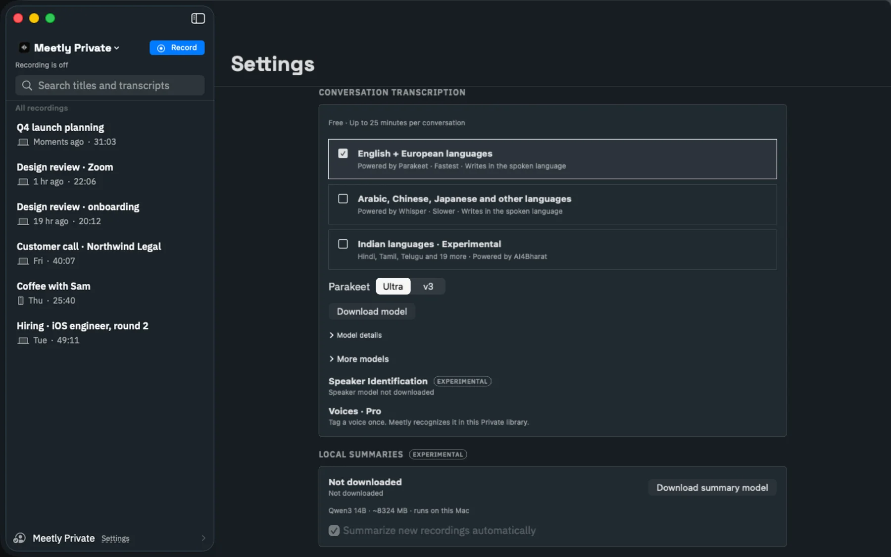Switch Parakeet to v3

(x=428, y=286)
